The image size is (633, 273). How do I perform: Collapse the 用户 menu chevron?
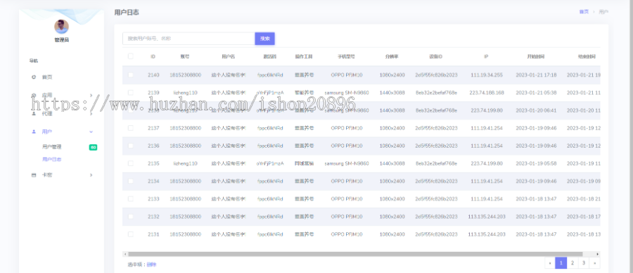tap(91, 132)
